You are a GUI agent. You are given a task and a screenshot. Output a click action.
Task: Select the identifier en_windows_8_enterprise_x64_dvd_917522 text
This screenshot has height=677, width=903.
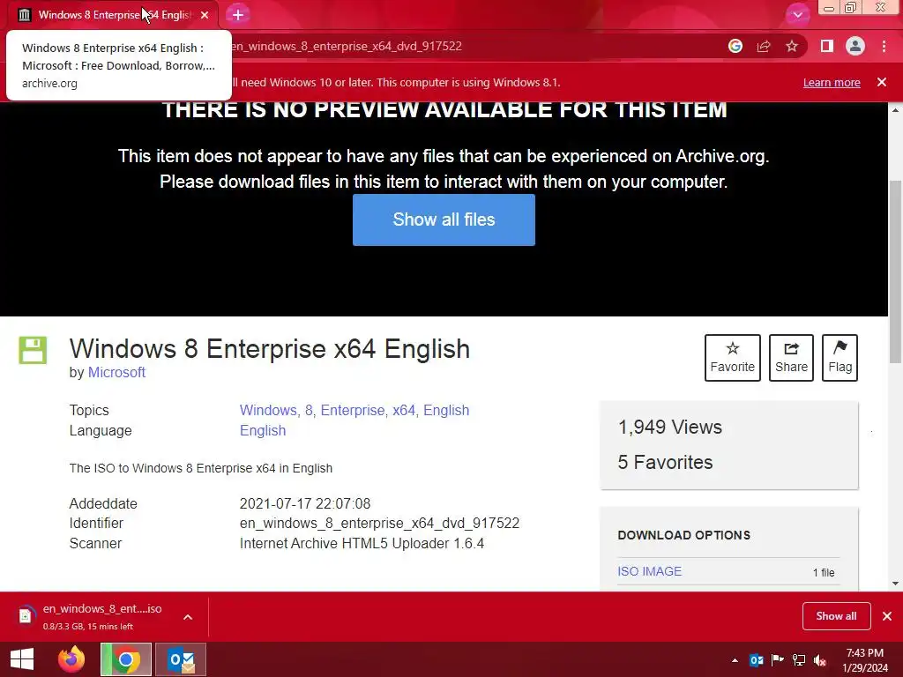click(x=379, y=524)
